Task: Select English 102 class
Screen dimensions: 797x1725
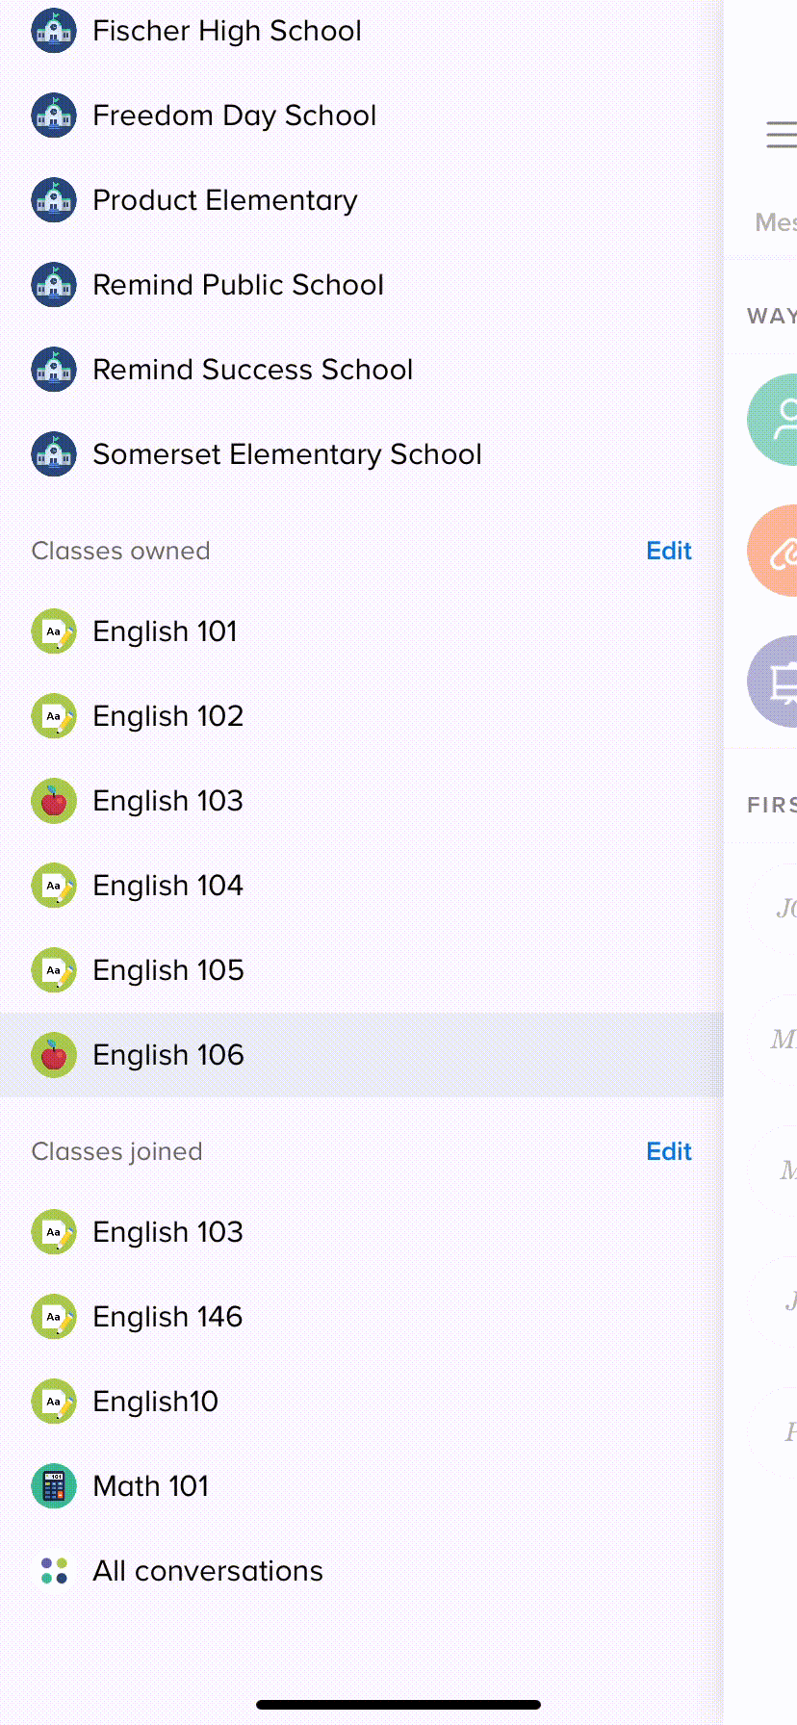Action: tap(167, 716)
